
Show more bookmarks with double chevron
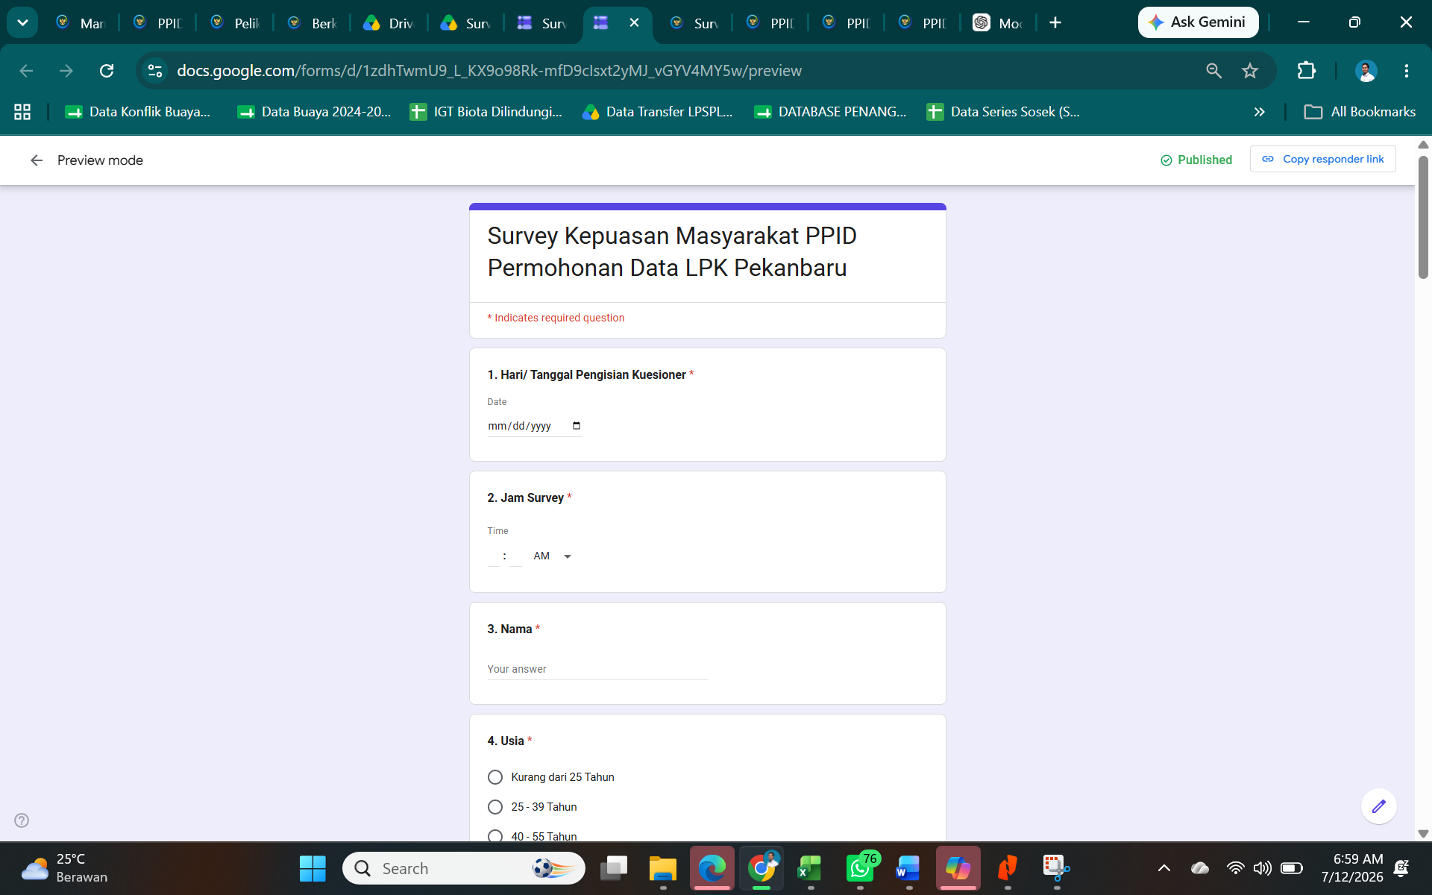coord(1260,112)
